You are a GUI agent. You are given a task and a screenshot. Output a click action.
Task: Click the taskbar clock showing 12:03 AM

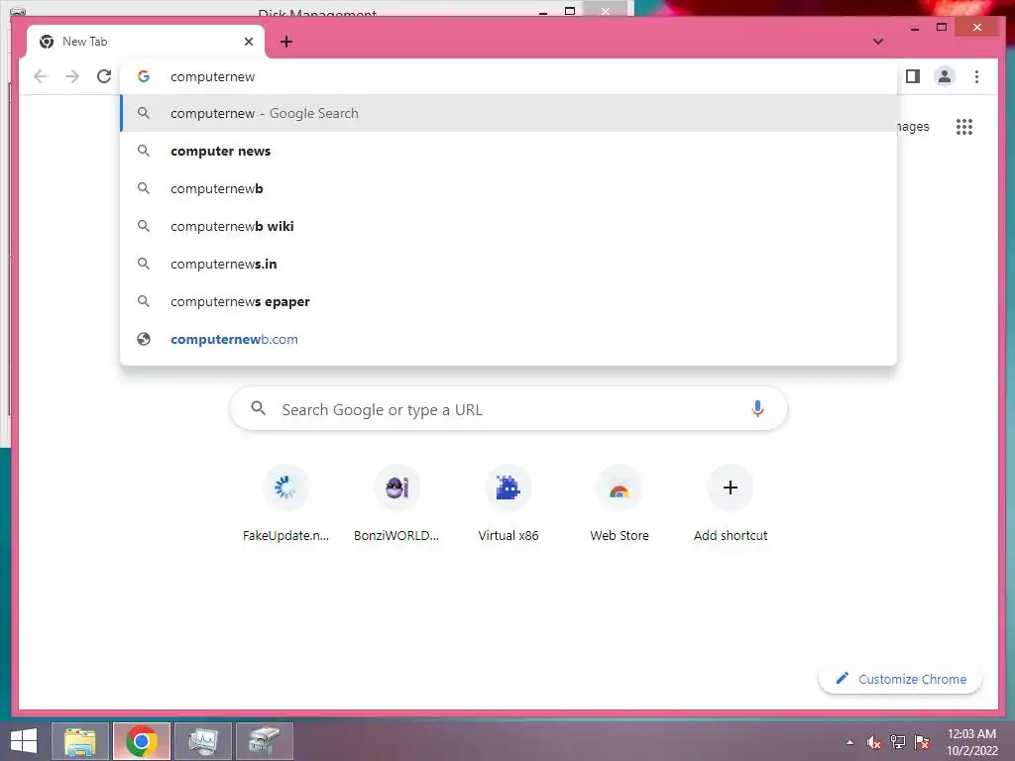(x=972, y=741)
